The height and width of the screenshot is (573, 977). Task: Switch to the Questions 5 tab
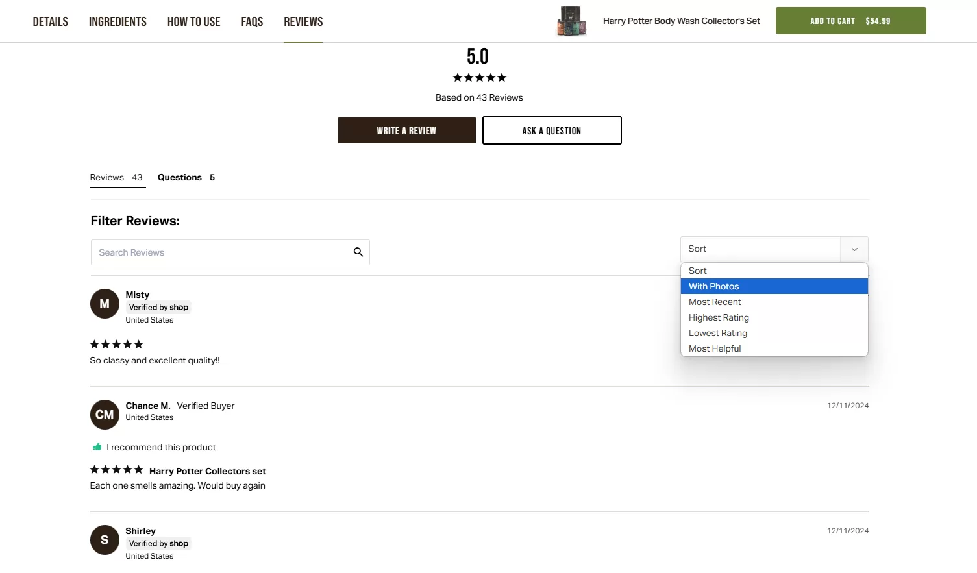coord(186,177)
